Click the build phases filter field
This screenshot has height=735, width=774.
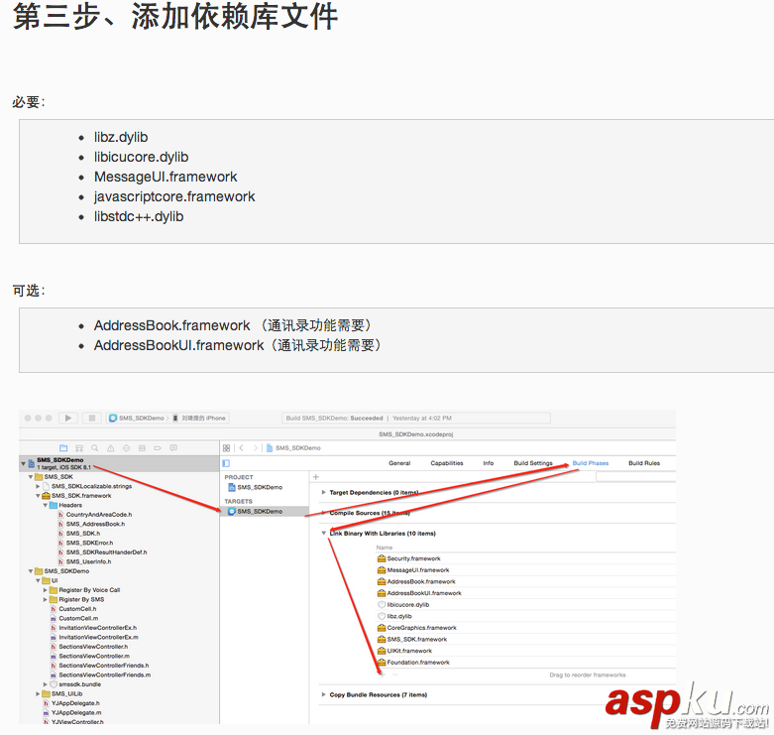(636, 477)
